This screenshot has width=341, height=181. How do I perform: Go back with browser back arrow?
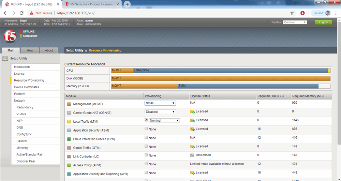point(6,13)
